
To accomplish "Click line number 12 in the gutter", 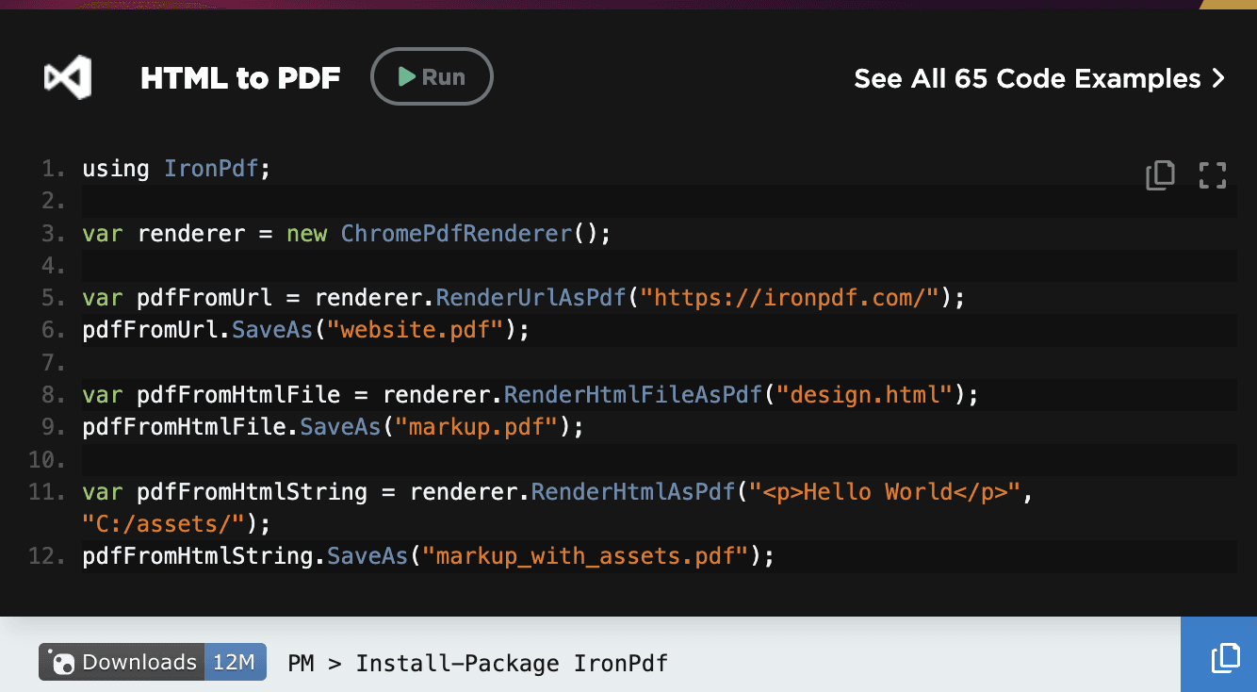I will [46, 556].
